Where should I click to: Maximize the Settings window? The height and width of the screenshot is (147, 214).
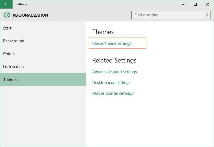pyautogui.click(x=195, y=4)
